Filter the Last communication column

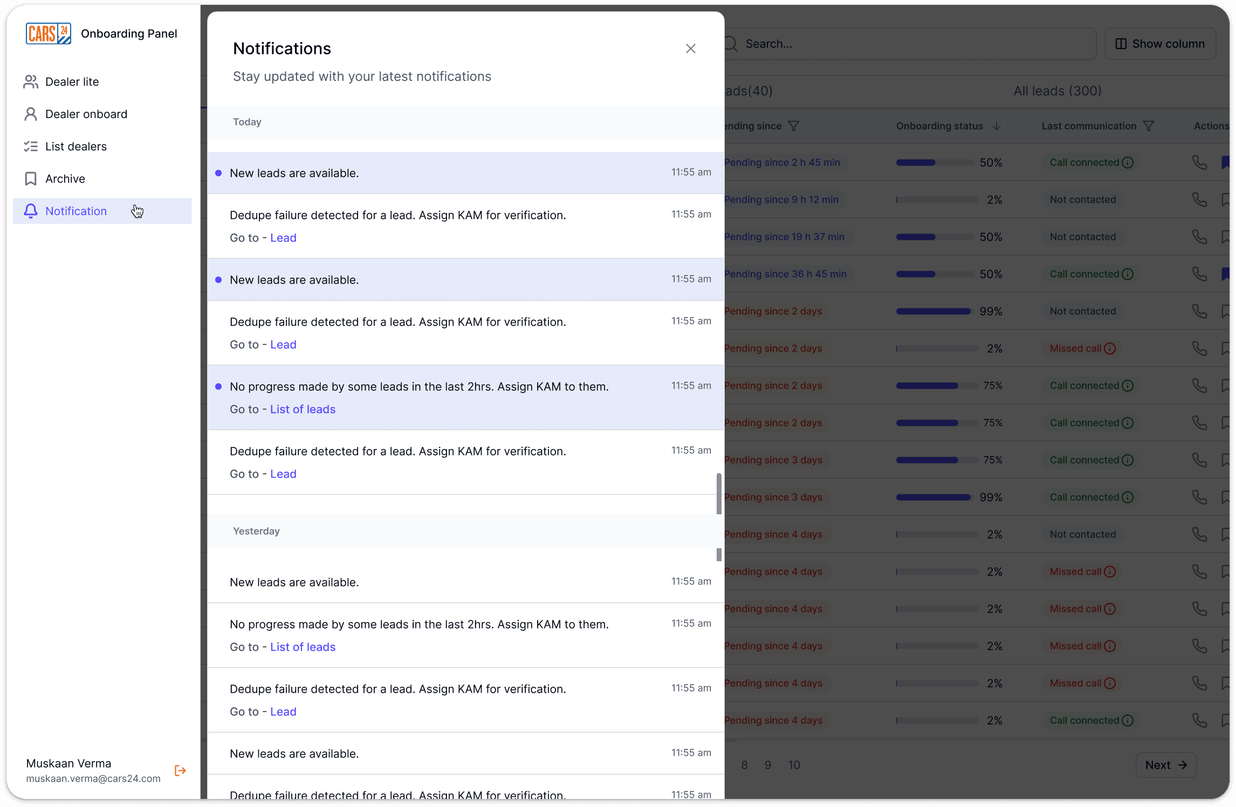click(x=1149, y=126)
